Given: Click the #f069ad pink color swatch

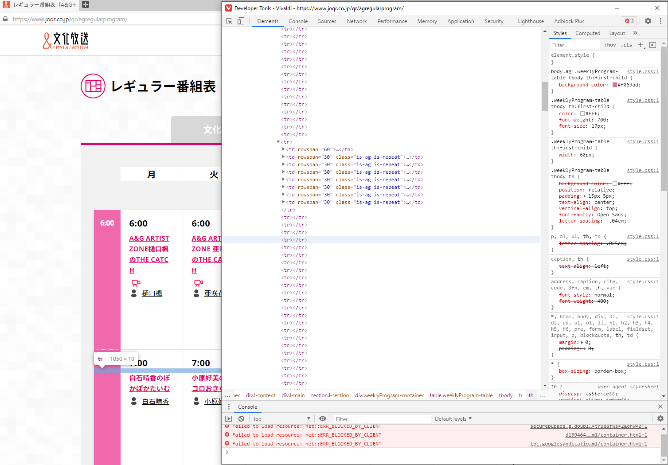Looking at the screenshot, I should (x=615, y=85).
